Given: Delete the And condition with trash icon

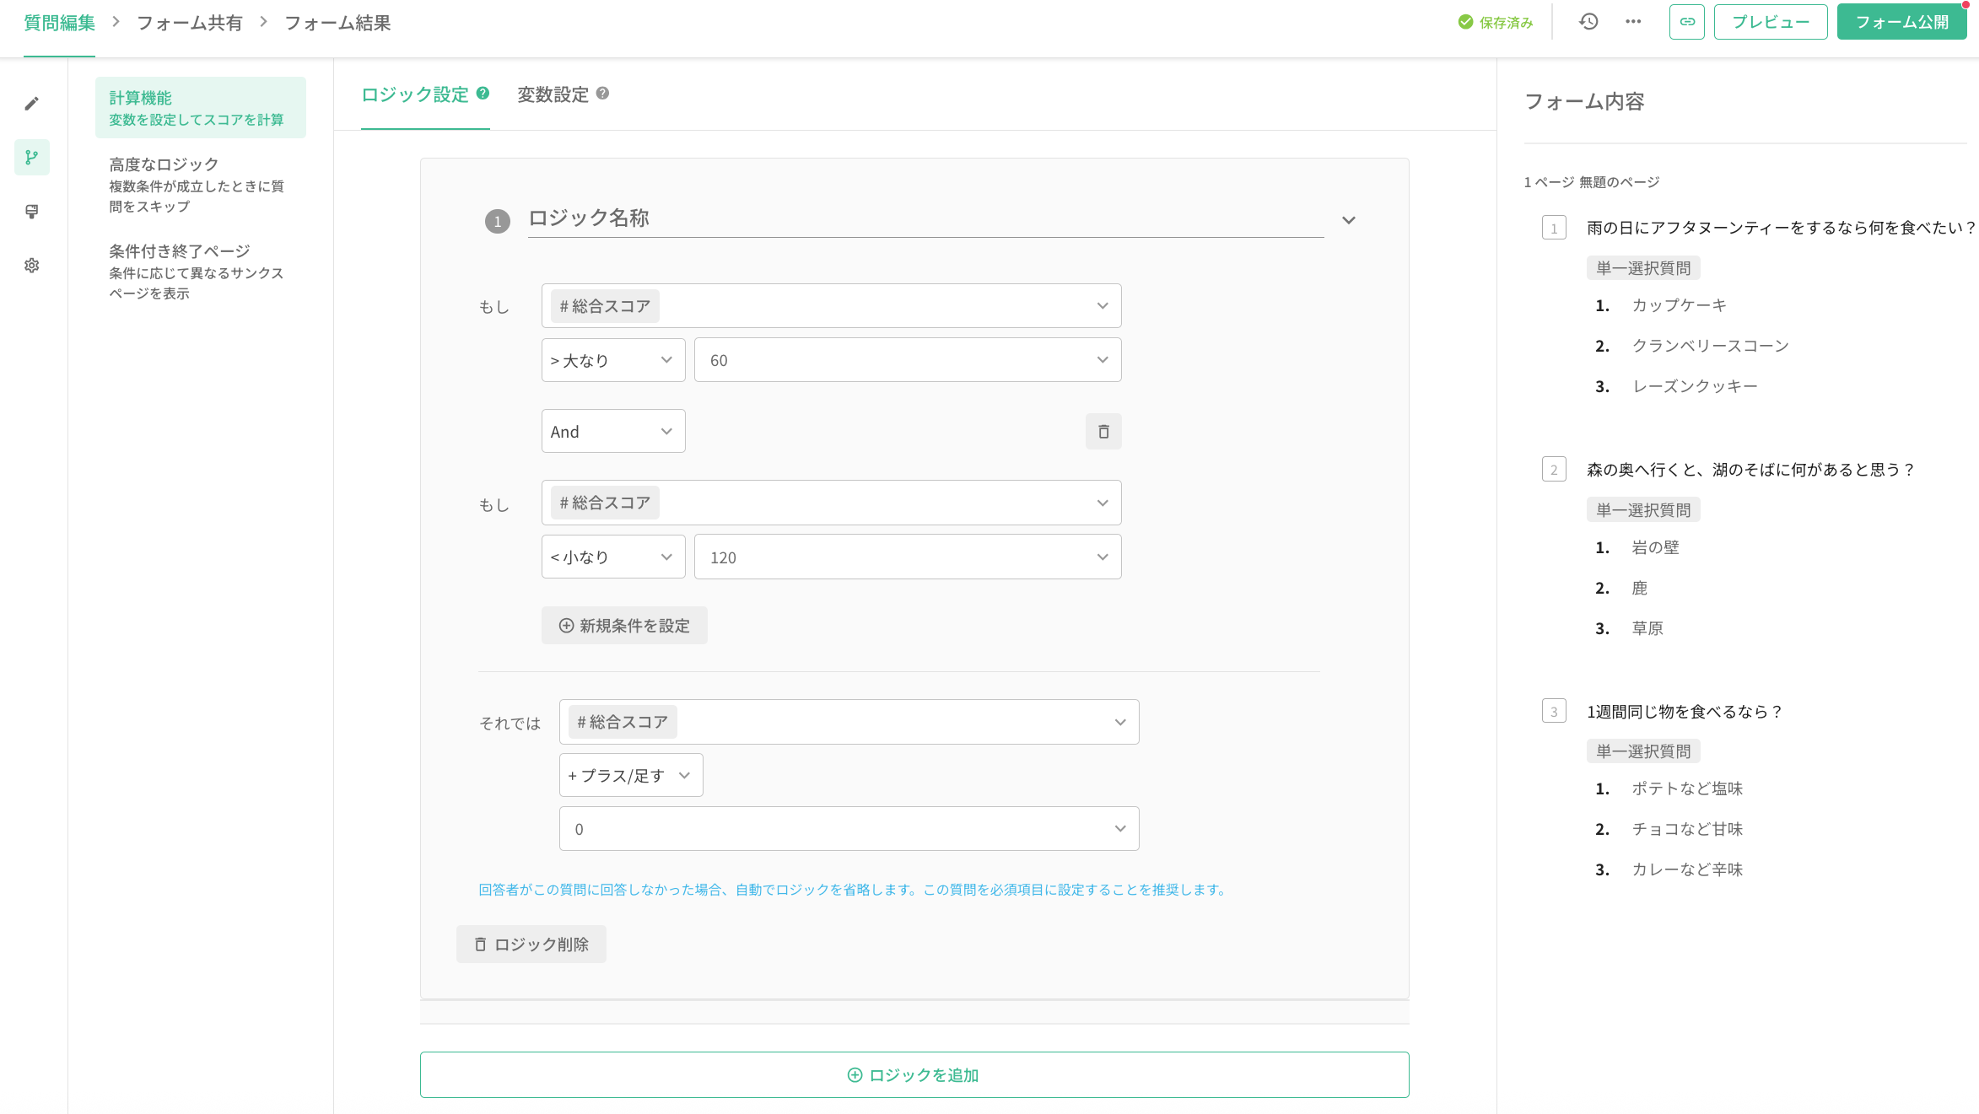Looking at the screenshot, I should click(x=1103, y=432).
